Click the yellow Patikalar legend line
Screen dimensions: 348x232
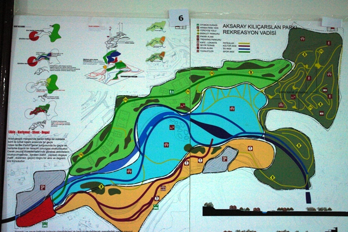(245, 42)
